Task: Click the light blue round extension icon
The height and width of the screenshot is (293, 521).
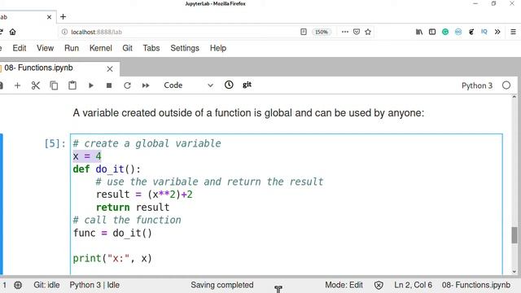Action: pyautogui.click(x=458, y=32)
